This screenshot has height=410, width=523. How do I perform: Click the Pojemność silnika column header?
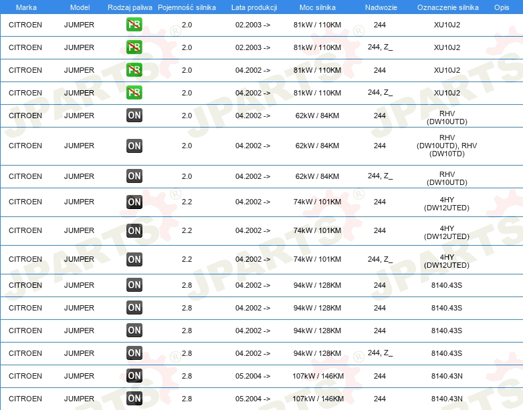(187, 7)
